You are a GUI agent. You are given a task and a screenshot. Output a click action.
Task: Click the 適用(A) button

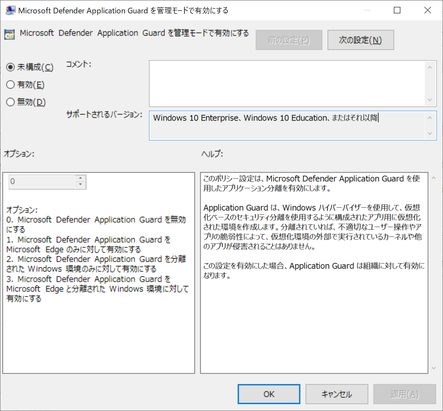[405, 394]
